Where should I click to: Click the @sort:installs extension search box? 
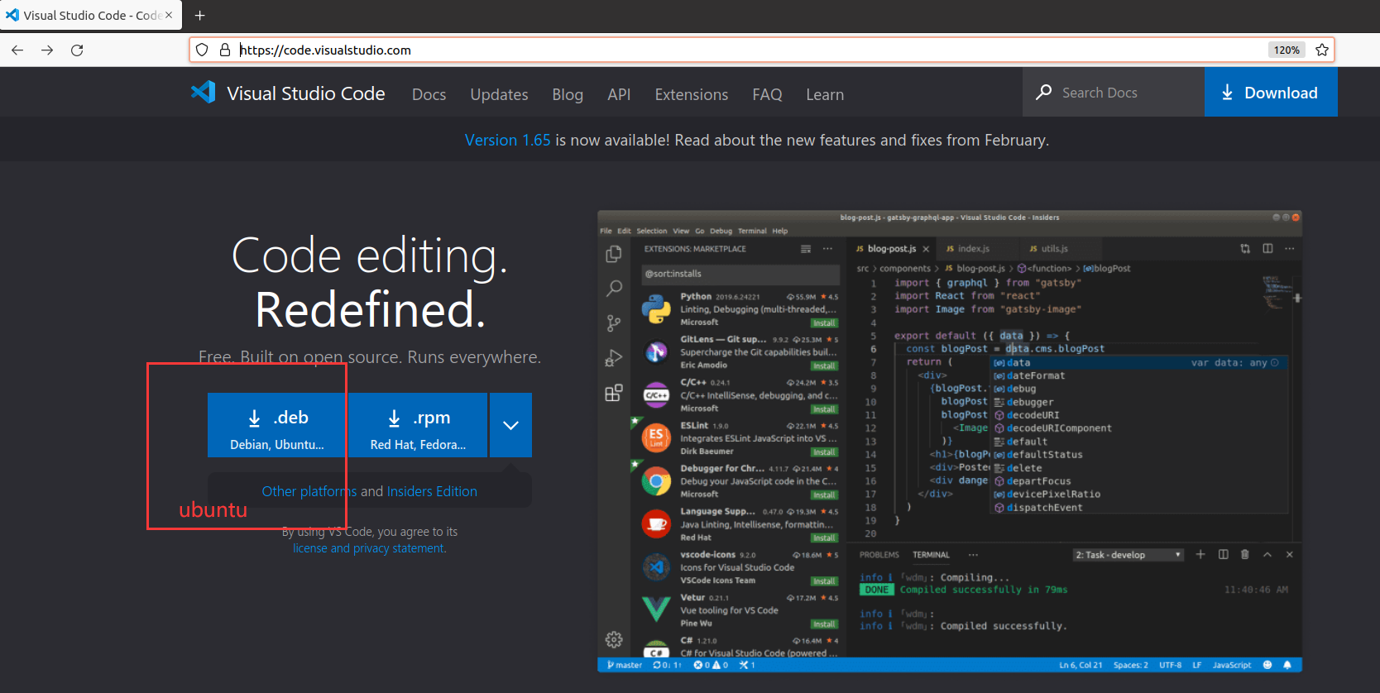740,274
